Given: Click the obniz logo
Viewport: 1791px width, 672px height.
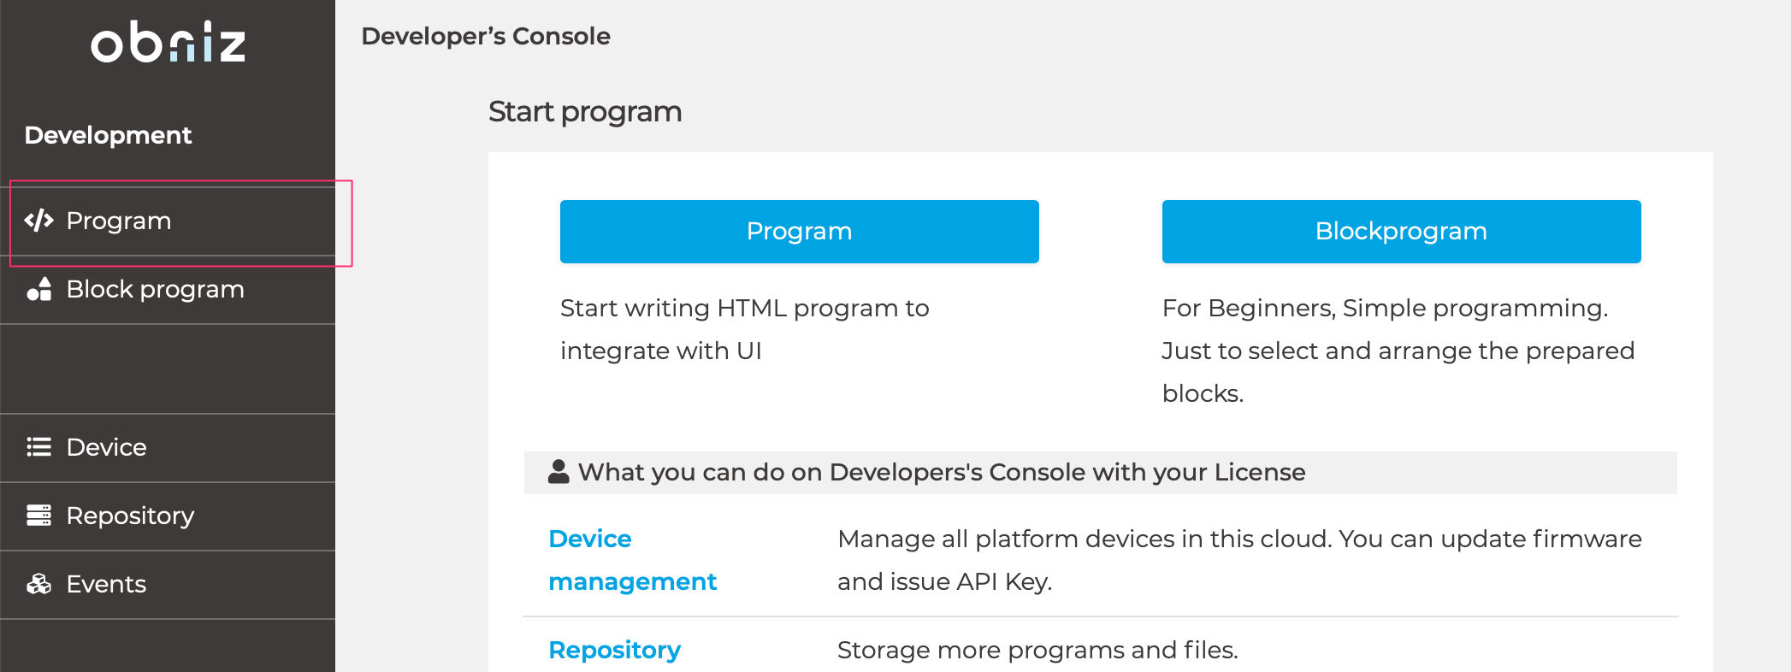Looking at the screenshot, I should 168,42.
